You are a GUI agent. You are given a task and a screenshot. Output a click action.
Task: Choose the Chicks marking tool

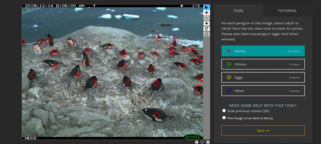[x=263, y=64]
